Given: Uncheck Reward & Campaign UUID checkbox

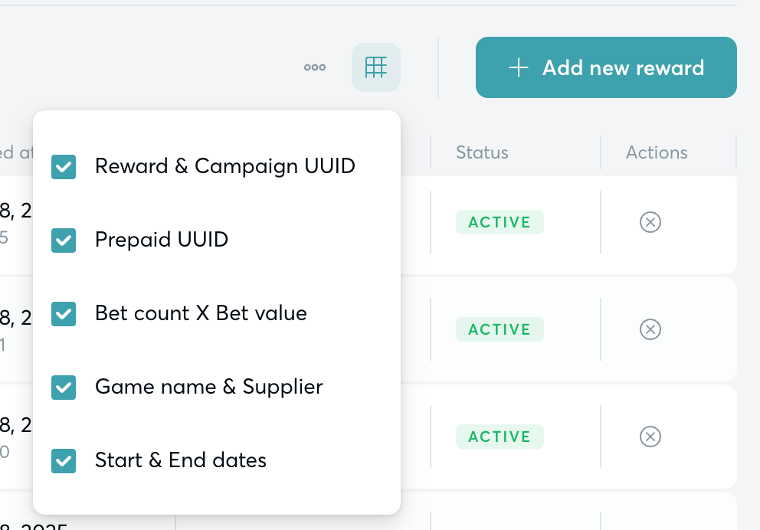Looking at the screenshot, I should pos(64,167).
